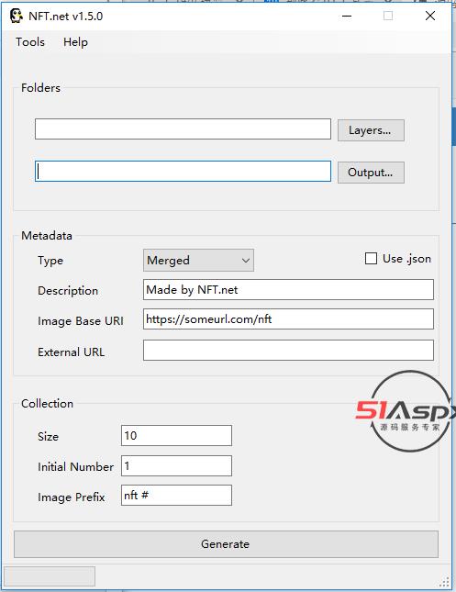Click the Output... browse button
This screenshot has width=456, height=592.
click(371, 173)
